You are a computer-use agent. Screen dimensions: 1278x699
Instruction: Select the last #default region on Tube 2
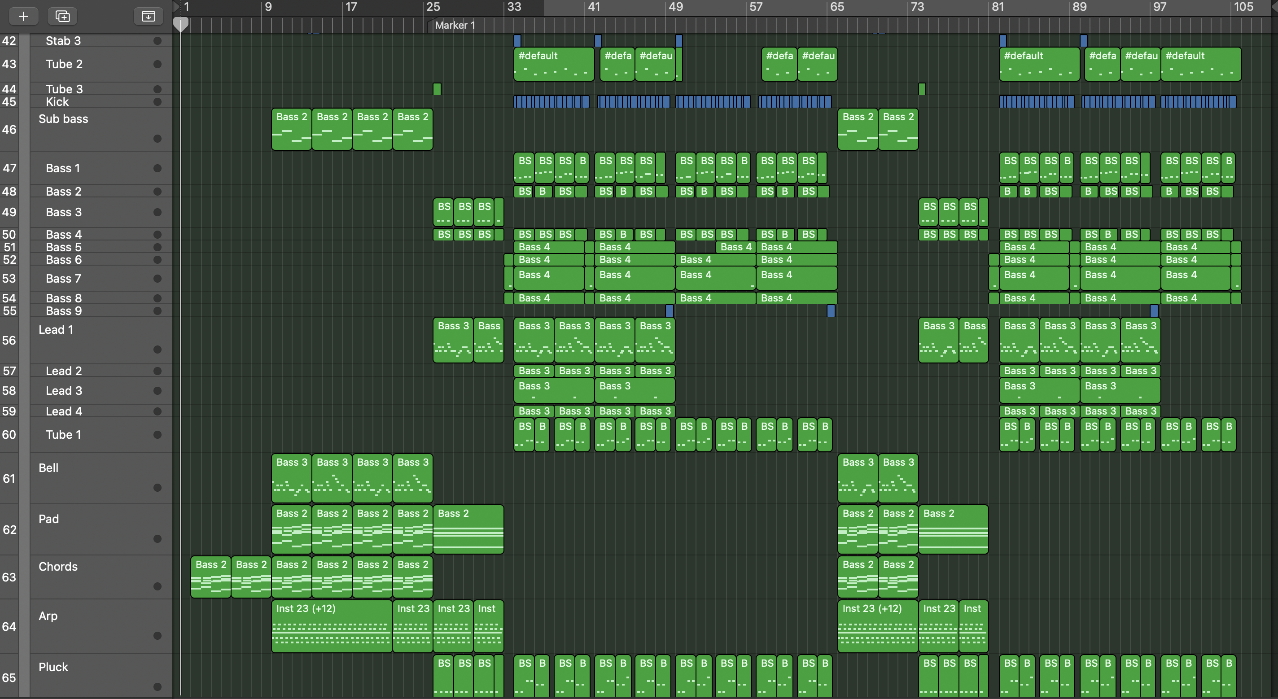(1201, 64)
